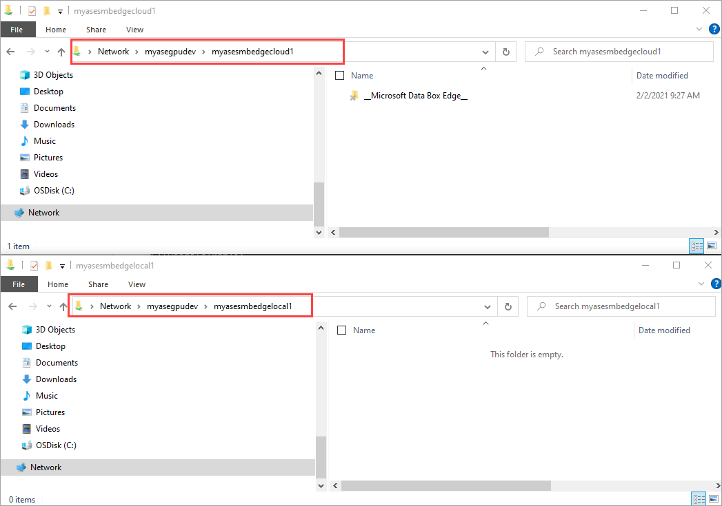Open Help with the blue question mark icon

714,29
